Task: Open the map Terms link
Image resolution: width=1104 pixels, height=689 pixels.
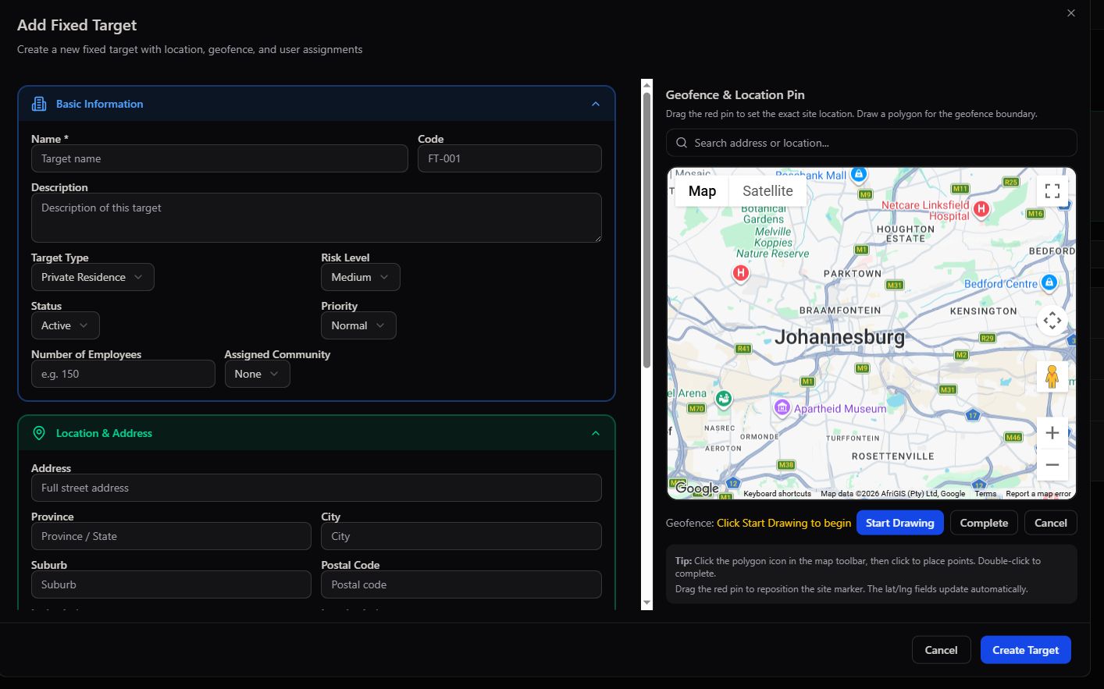Action: (x=985, y=493)
